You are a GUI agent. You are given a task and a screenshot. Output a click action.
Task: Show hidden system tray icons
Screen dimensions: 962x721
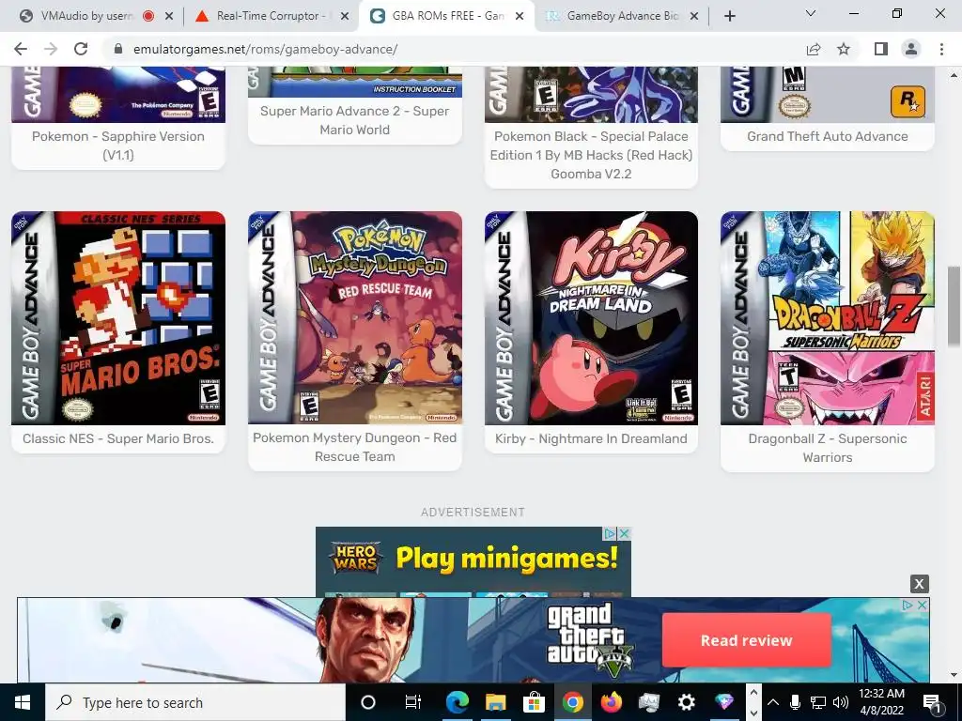click(x=773, y=702)
